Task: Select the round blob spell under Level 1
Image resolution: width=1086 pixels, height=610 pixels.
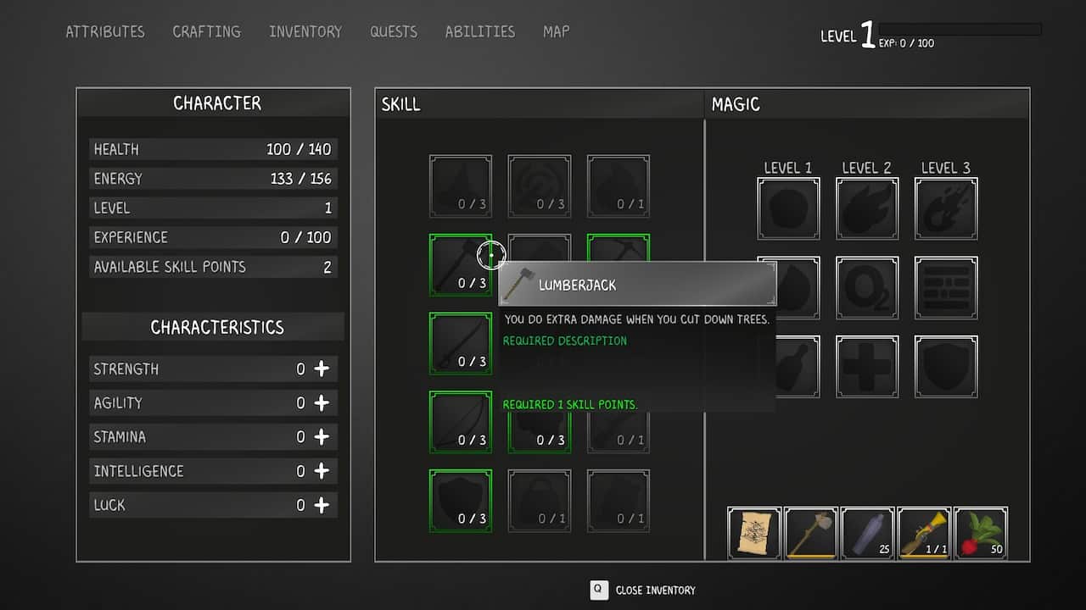Action: click(788, 208)
